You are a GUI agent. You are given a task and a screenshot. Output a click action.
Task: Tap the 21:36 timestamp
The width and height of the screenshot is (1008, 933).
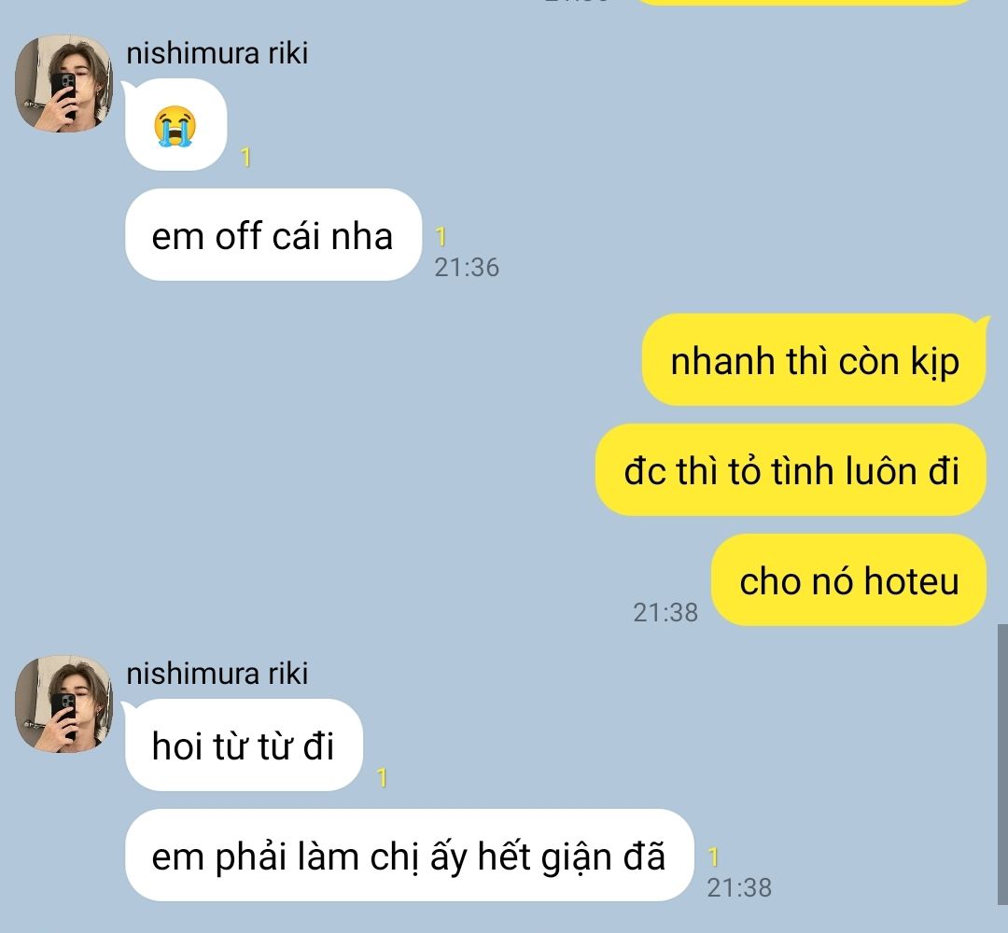pyautogui.click(x=467, y=268)
